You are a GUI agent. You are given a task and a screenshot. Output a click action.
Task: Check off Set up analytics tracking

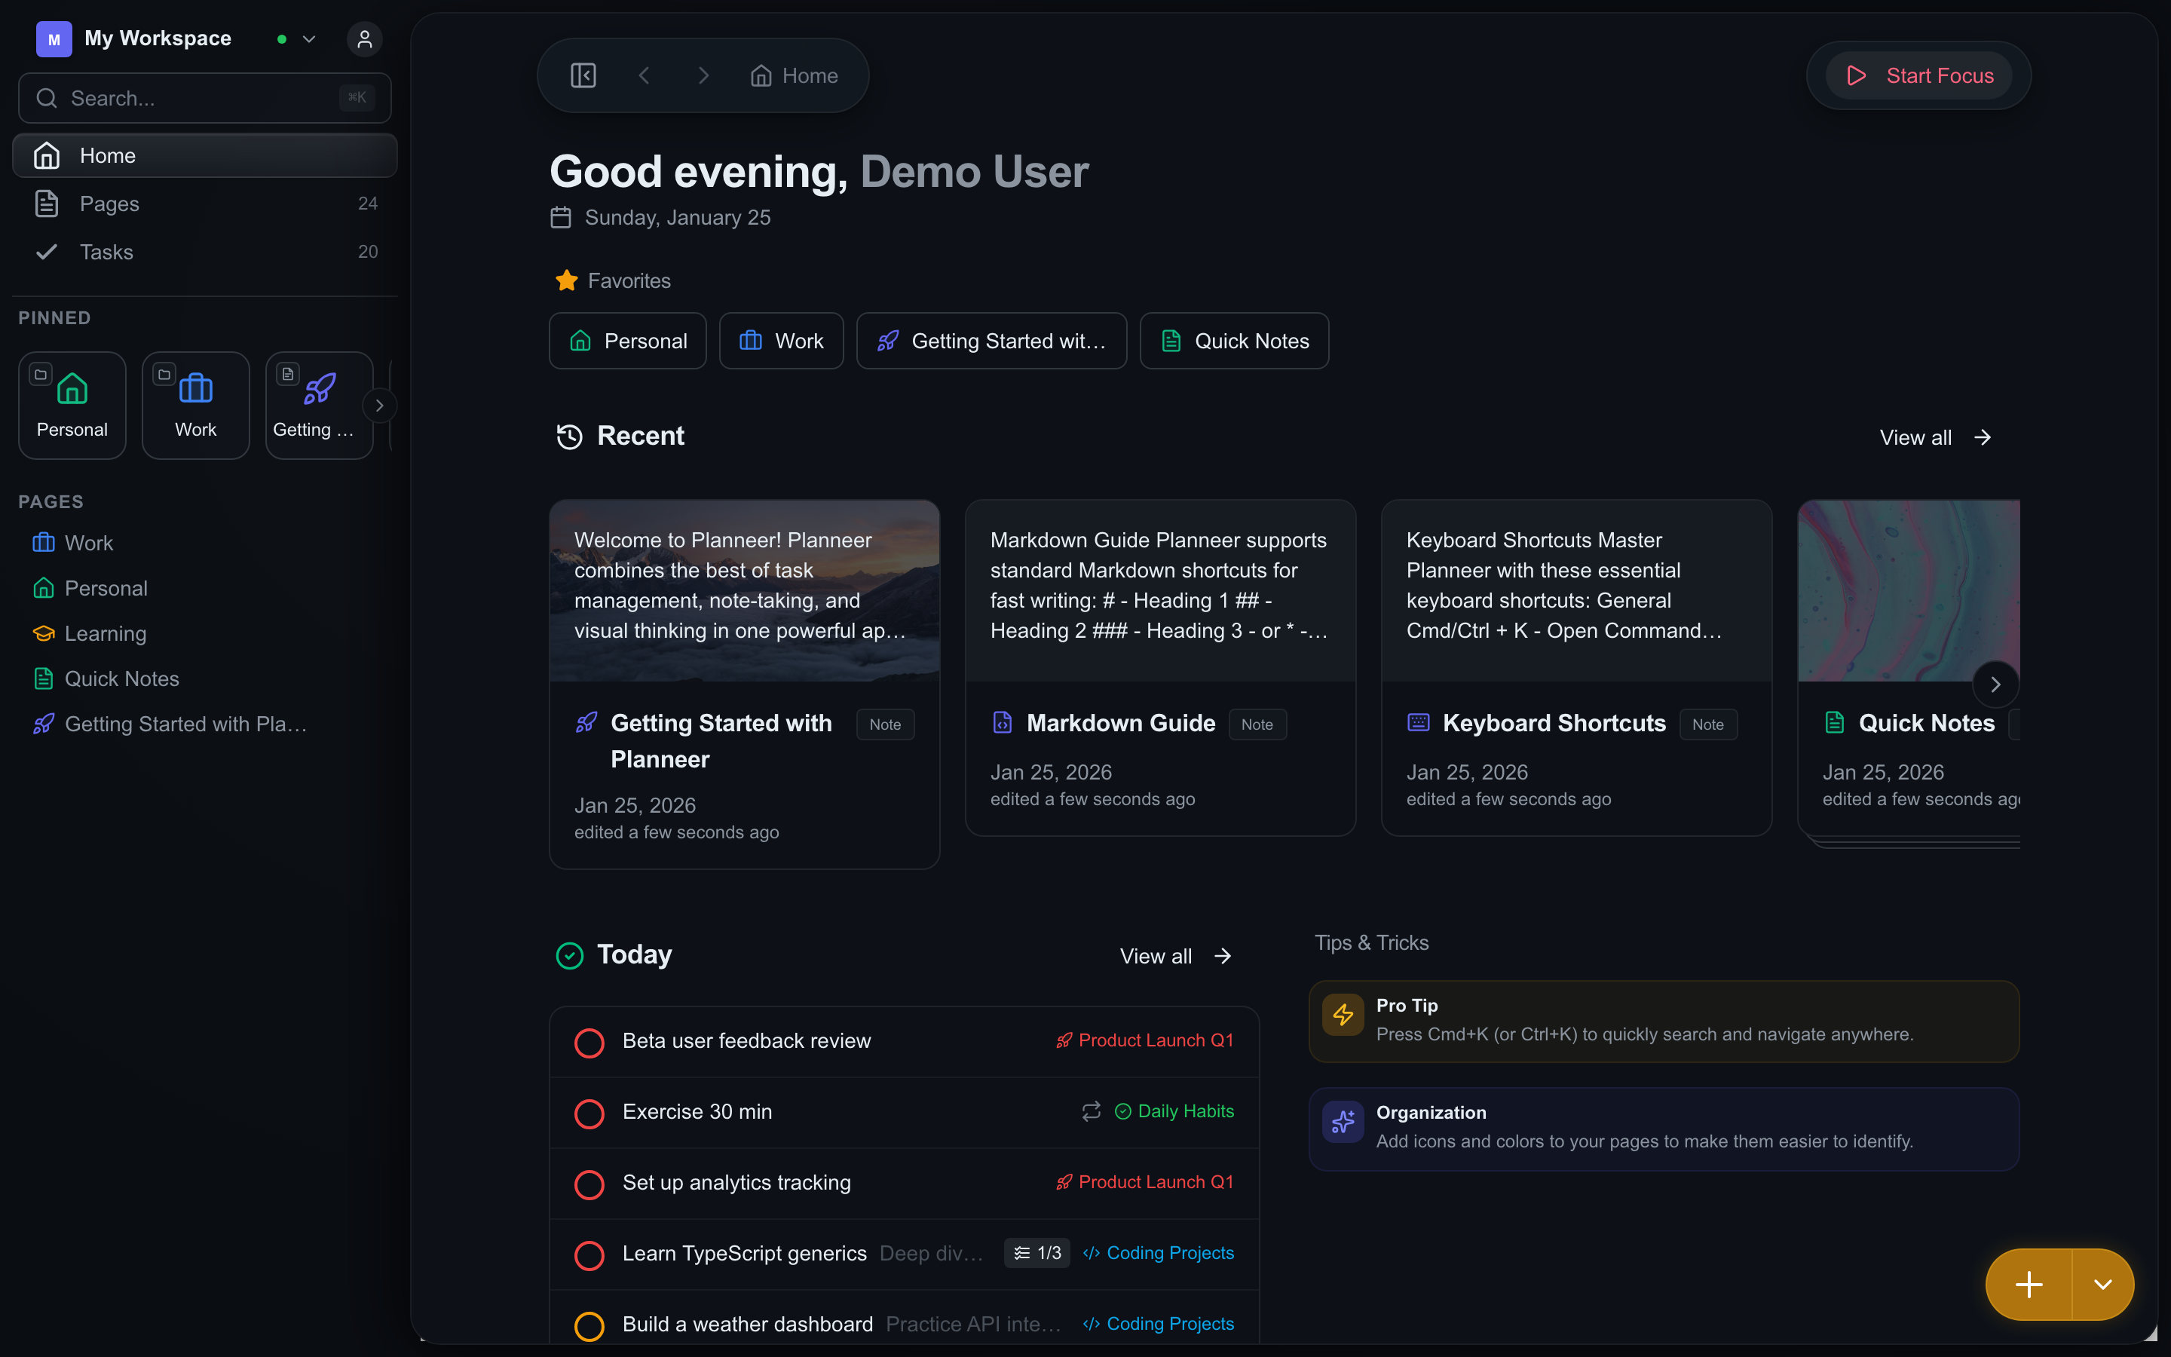589,1184
